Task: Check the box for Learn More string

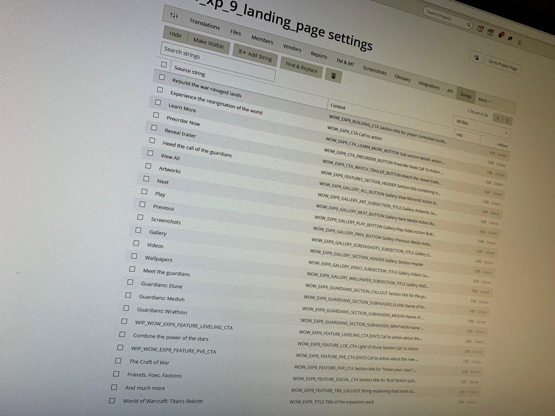Action: (x=158, y=102)
